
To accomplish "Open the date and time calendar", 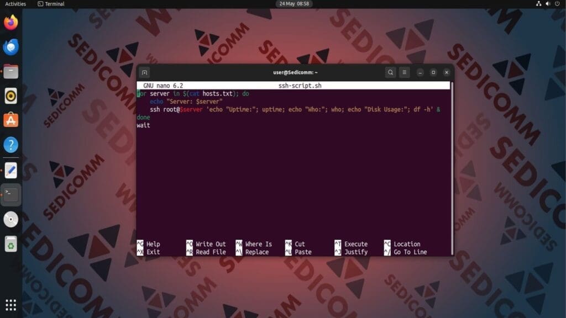I will tap(293, 4).
